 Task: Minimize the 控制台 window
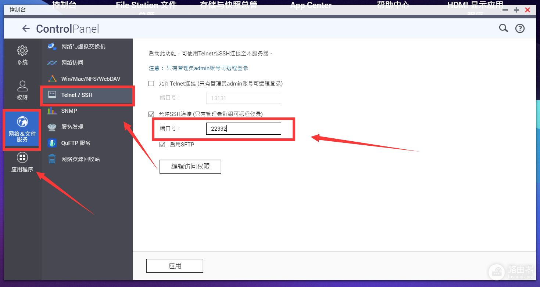(x=505, y=10)
